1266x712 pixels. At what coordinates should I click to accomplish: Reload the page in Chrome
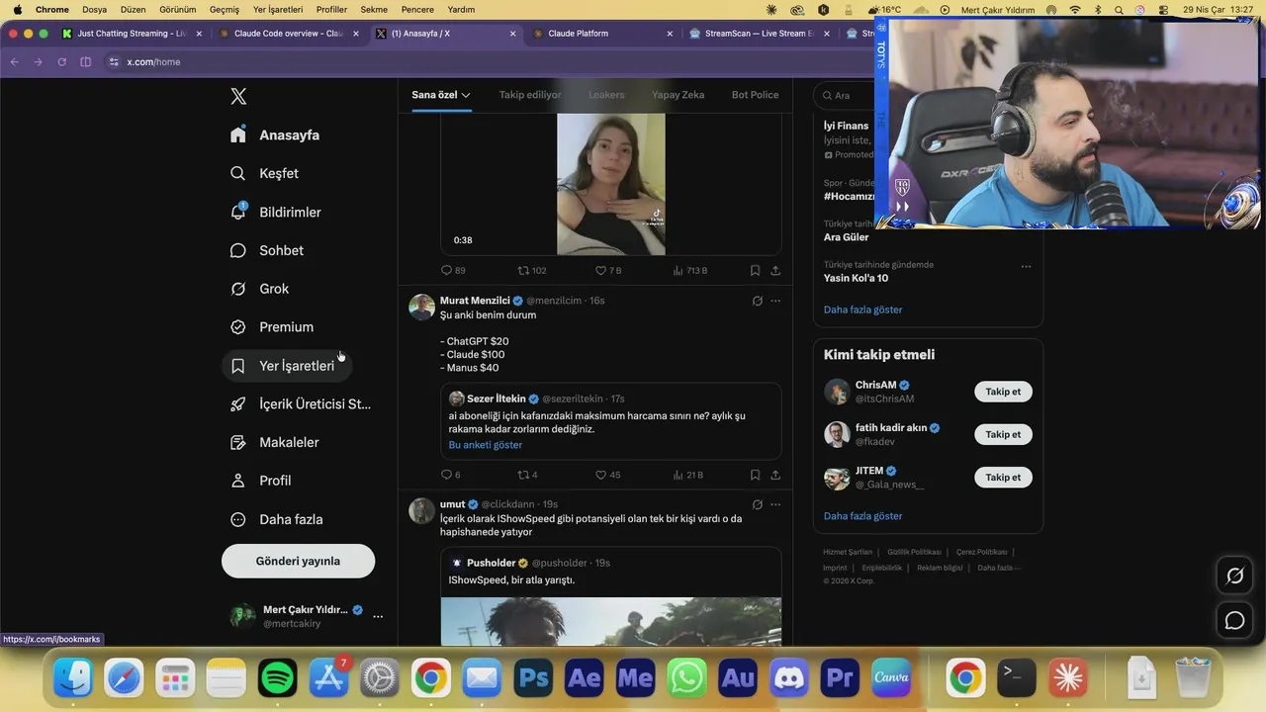point(61,61)
